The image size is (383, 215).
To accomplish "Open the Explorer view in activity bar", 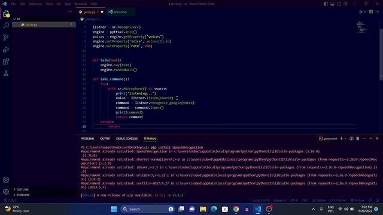I will (6, 14).
